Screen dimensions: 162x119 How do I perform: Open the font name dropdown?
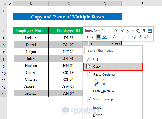click(99, 31)
